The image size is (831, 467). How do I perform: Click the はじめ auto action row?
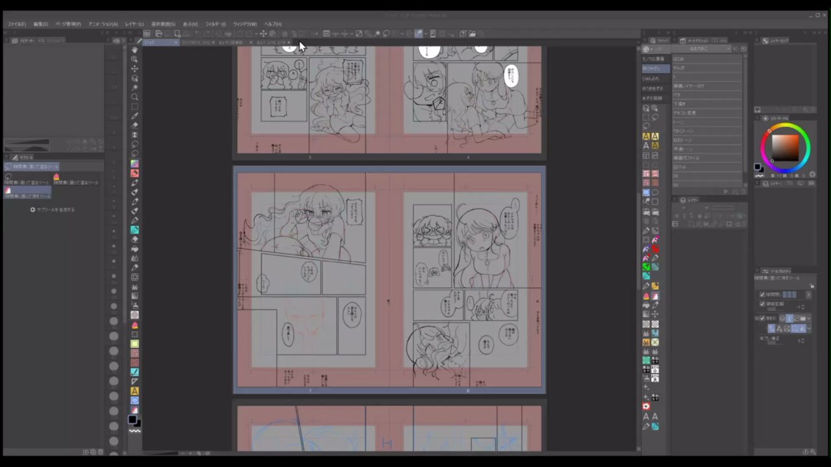pos(707,58)
